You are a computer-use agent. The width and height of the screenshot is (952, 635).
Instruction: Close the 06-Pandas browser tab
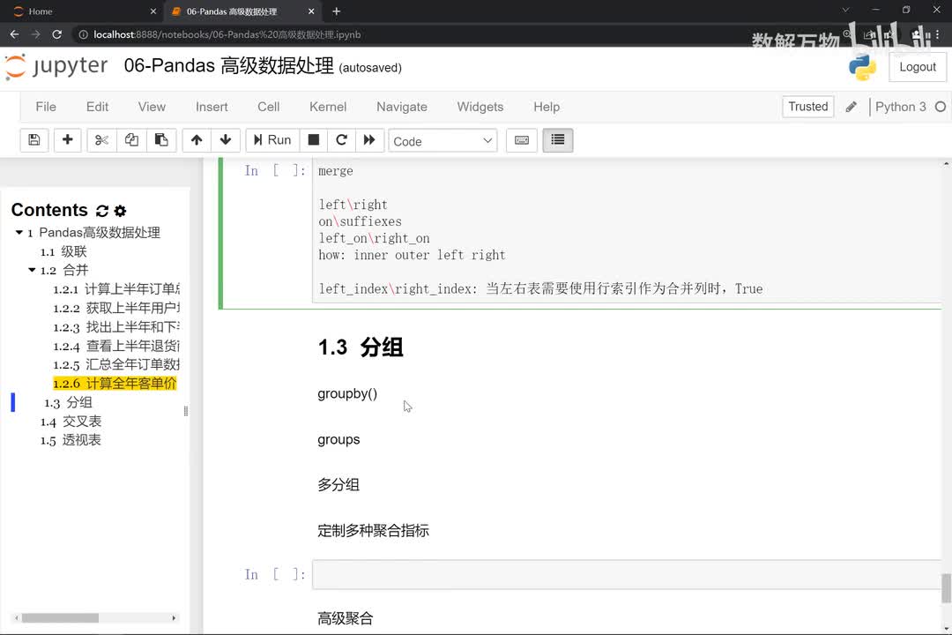pos(311,11)
